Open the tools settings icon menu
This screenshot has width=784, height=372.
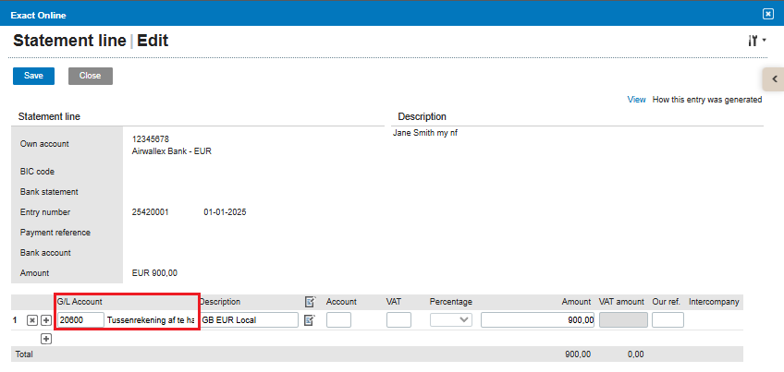[x=757, y=41]
